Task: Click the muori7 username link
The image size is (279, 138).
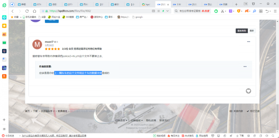Action: coord(49,42)
